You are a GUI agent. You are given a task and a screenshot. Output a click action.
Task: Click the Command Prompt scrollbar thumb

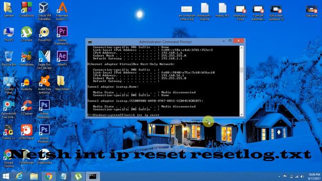[242, 70]
